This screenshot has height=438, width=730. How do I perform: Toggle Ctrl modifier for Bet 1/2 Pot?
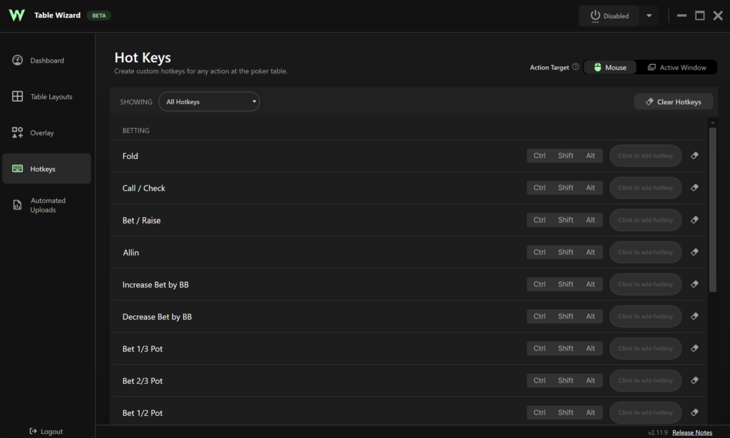[x=539, y=412]
